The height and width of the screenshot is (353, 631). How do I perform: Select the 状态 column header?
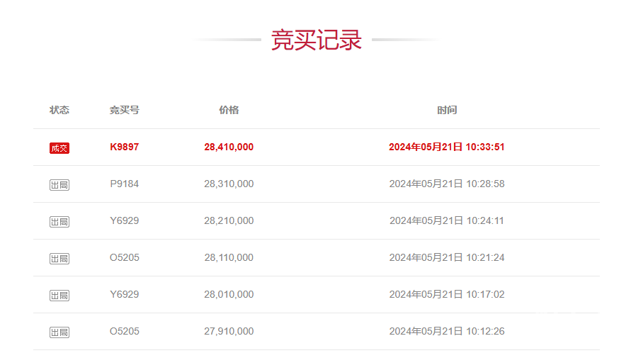59,110
